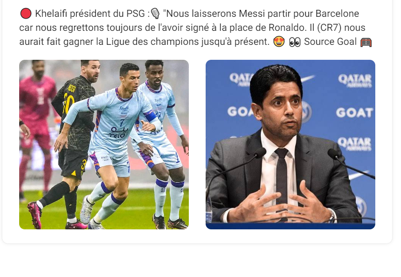Click the red circle emoji starting the post
Image resolution: width=401 pixels, height=277 pixels.
26,14
